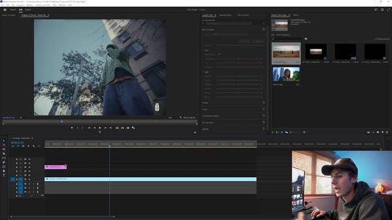Export a frame with the camera icon

(128, 128)
